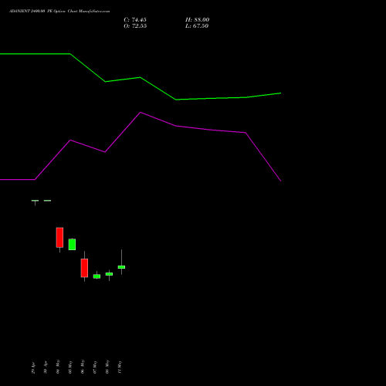Screen dimensions: 386x386
Task: Click the 05 May date label
Action: click(70, 367)
